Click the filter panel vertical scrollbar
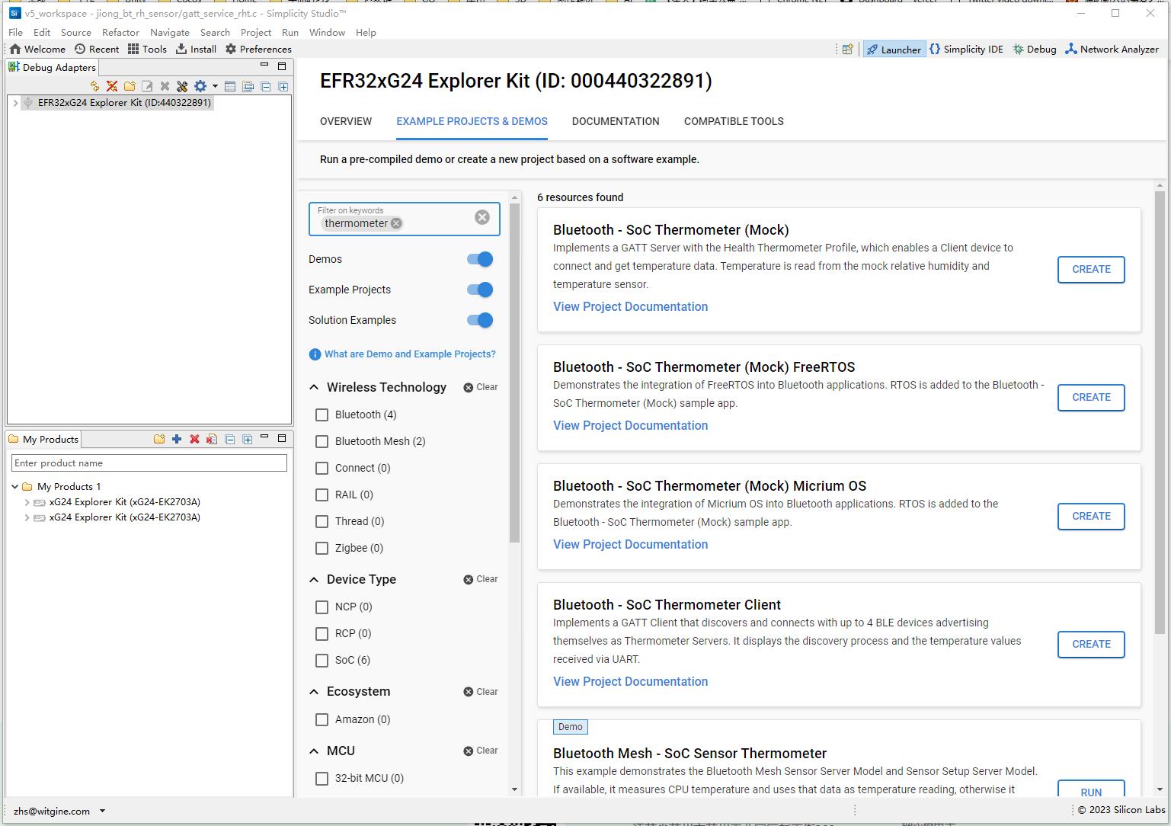This screenshot has width=1171, height=826. (514, 373)
